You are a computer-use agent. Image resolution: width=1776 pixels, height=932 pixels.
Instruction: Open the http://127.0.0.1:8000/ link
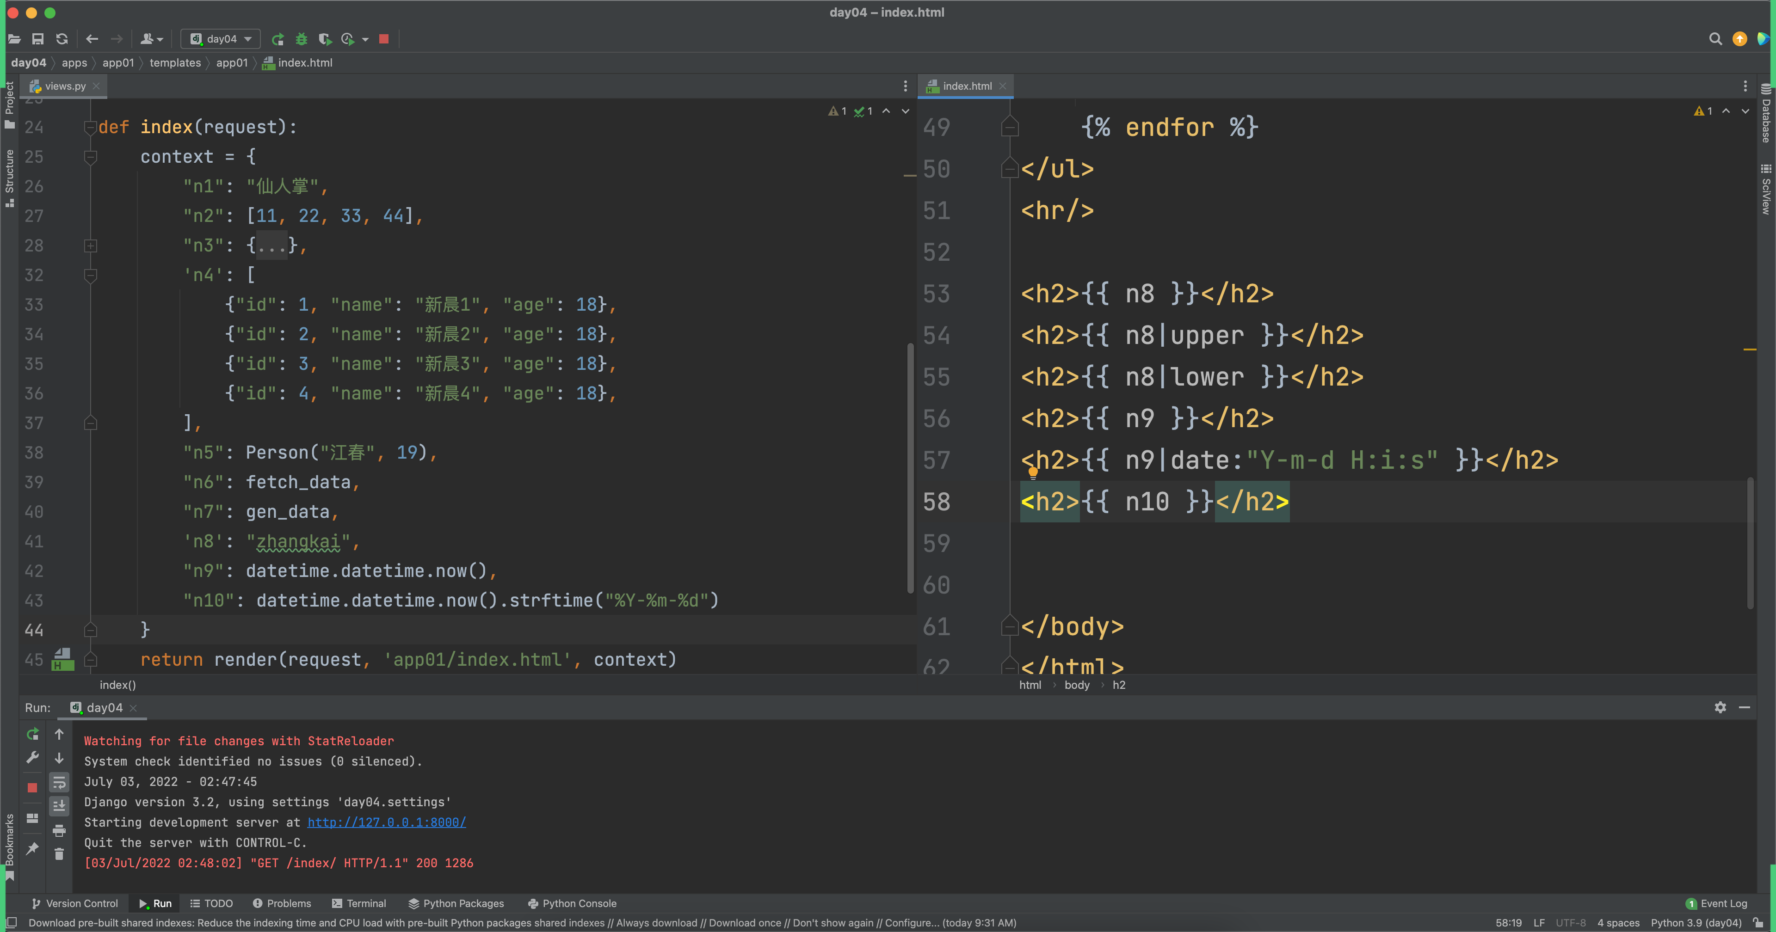pos(386,822)
